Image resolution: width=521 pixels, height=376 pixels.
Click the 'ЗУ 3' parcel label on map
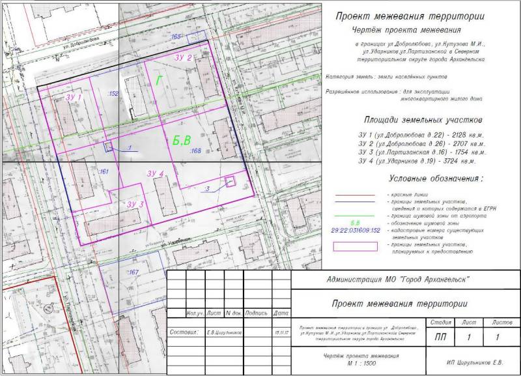pyautogui.click(x=135, y=205)
